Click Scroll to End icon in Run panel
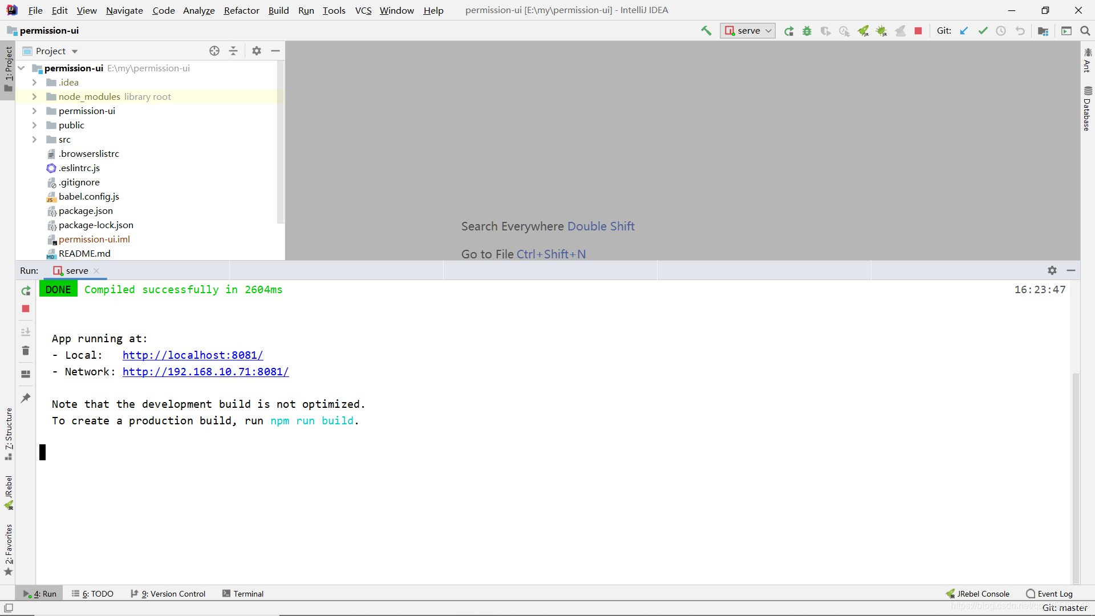 pyautogui.click(x=26, y=331)
